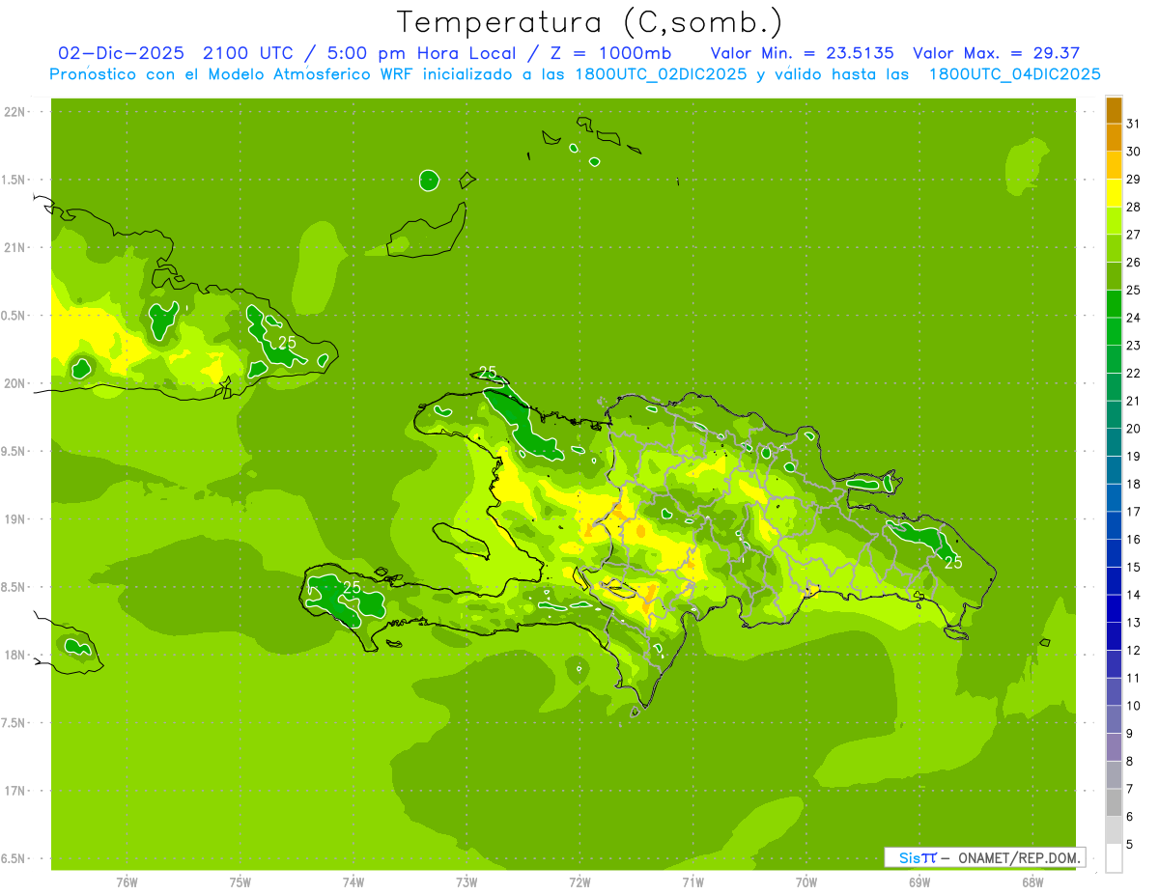Click the "69W" longitude axis label
1159x895 pixels.
(919, 882)
